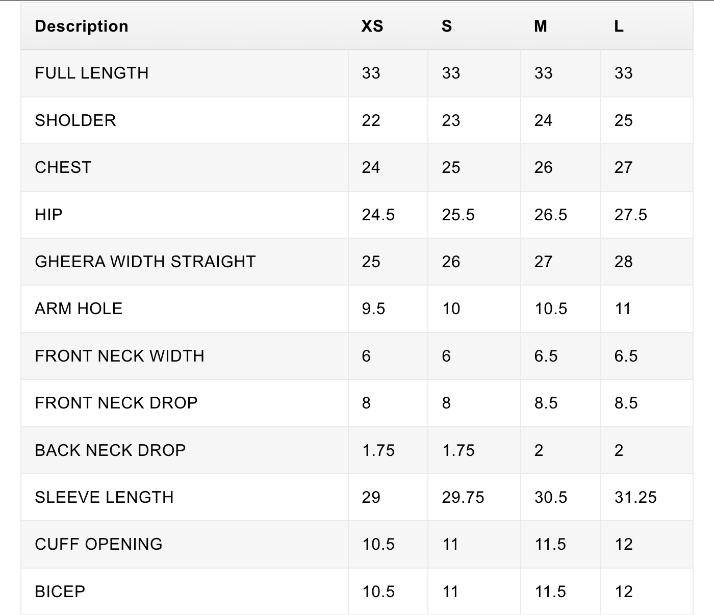Click the SHOLDER row label
714x615 pixels.
tap(75, 120)
